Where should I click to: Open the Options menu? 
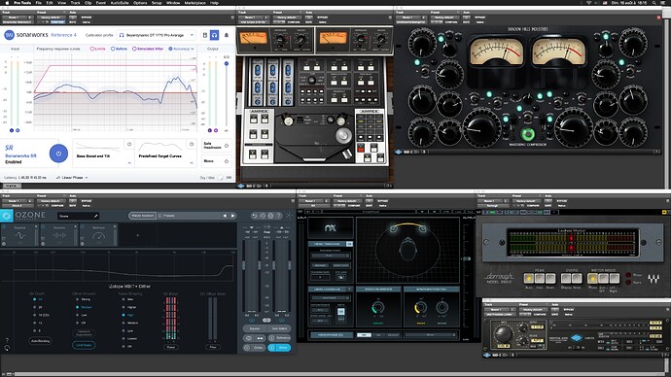tap(140, 3)
